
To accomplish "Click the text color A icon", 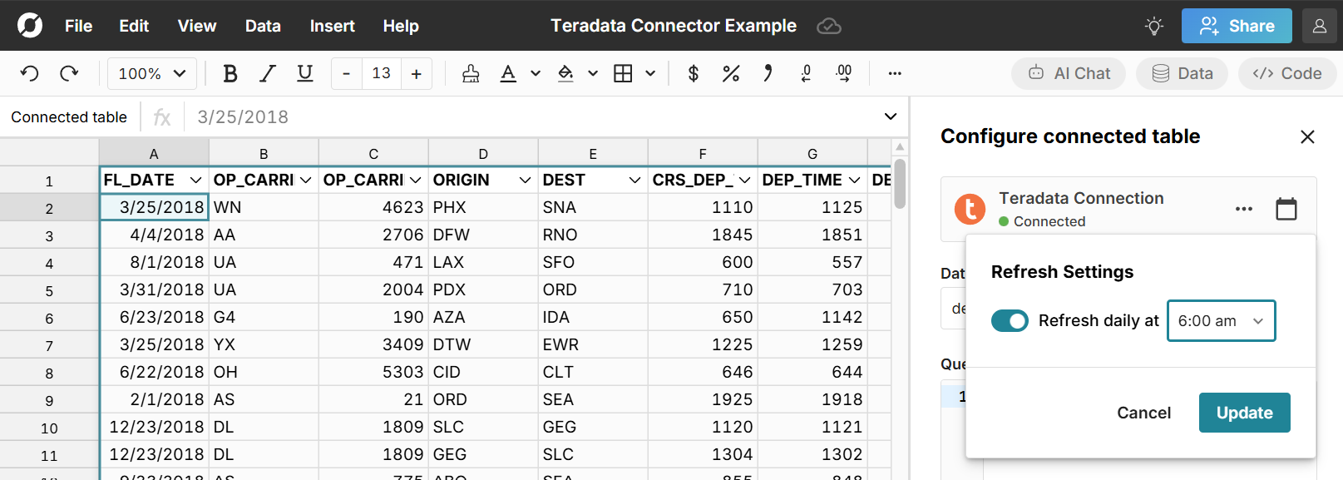I will click(508, 73).
